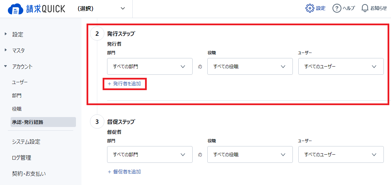Click the + 督促者を追加 link

coord(125,172)
